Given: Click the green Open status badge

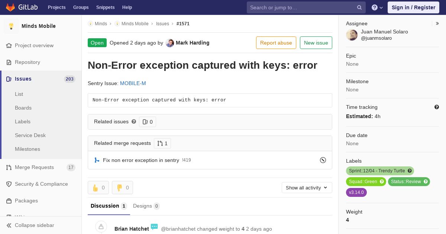Looking at the screenshot, I should [97, 43].
